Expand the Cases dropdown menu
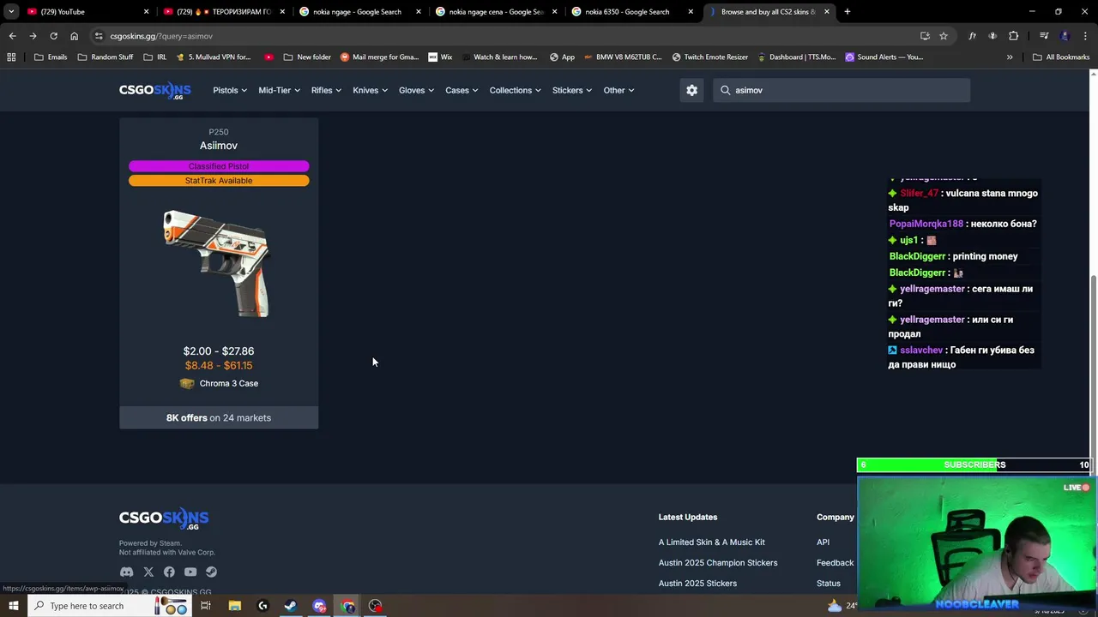The image size is (1098, 617). click(x=462, y=90)
